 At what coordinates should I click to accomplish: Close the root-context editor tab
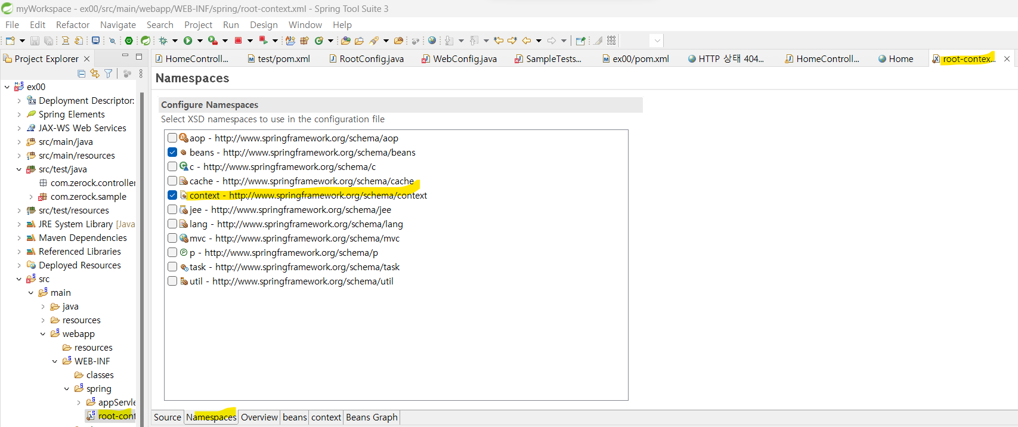point(1007,58)
